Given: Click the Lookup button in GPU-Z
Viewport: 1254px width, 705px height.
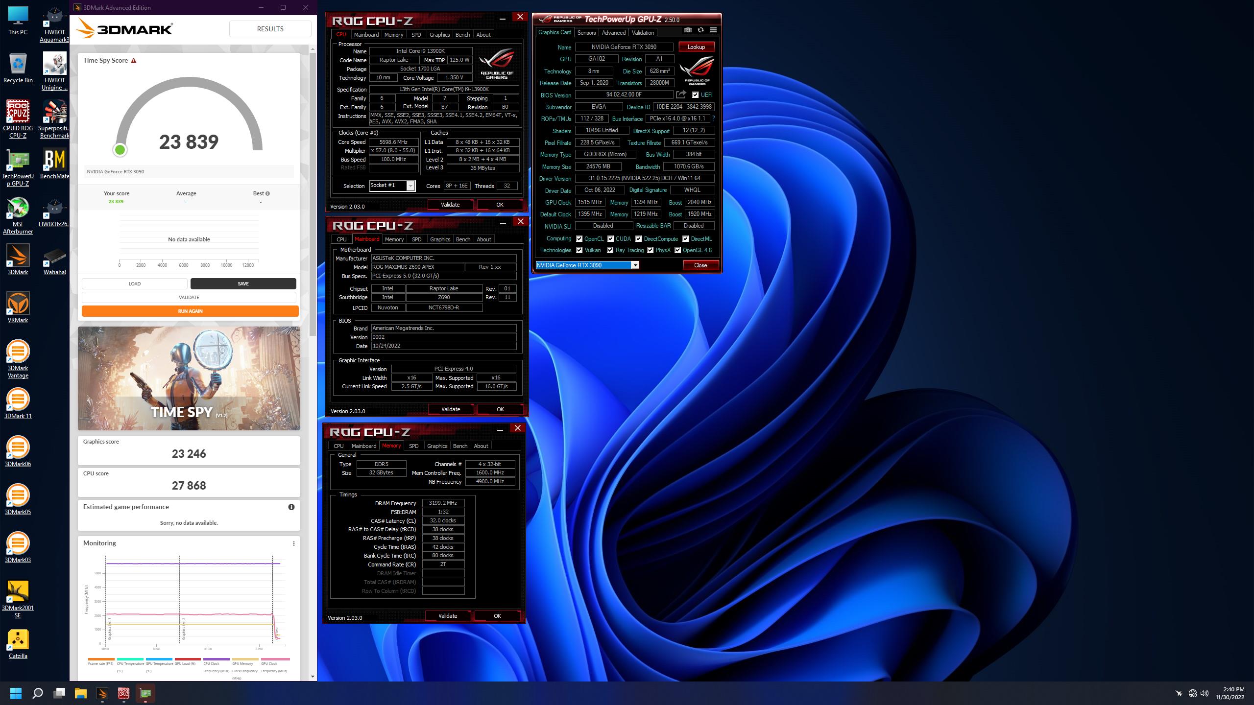Looking at the screenshot, I should [696, 47].
